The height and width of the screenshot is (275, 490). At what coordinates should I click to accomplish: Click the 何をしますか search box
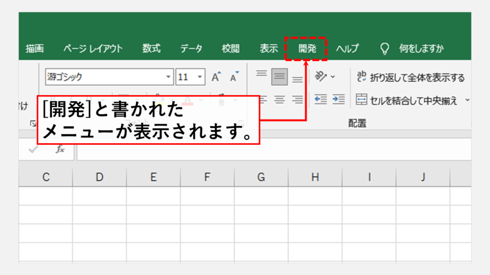pos(421,49)
